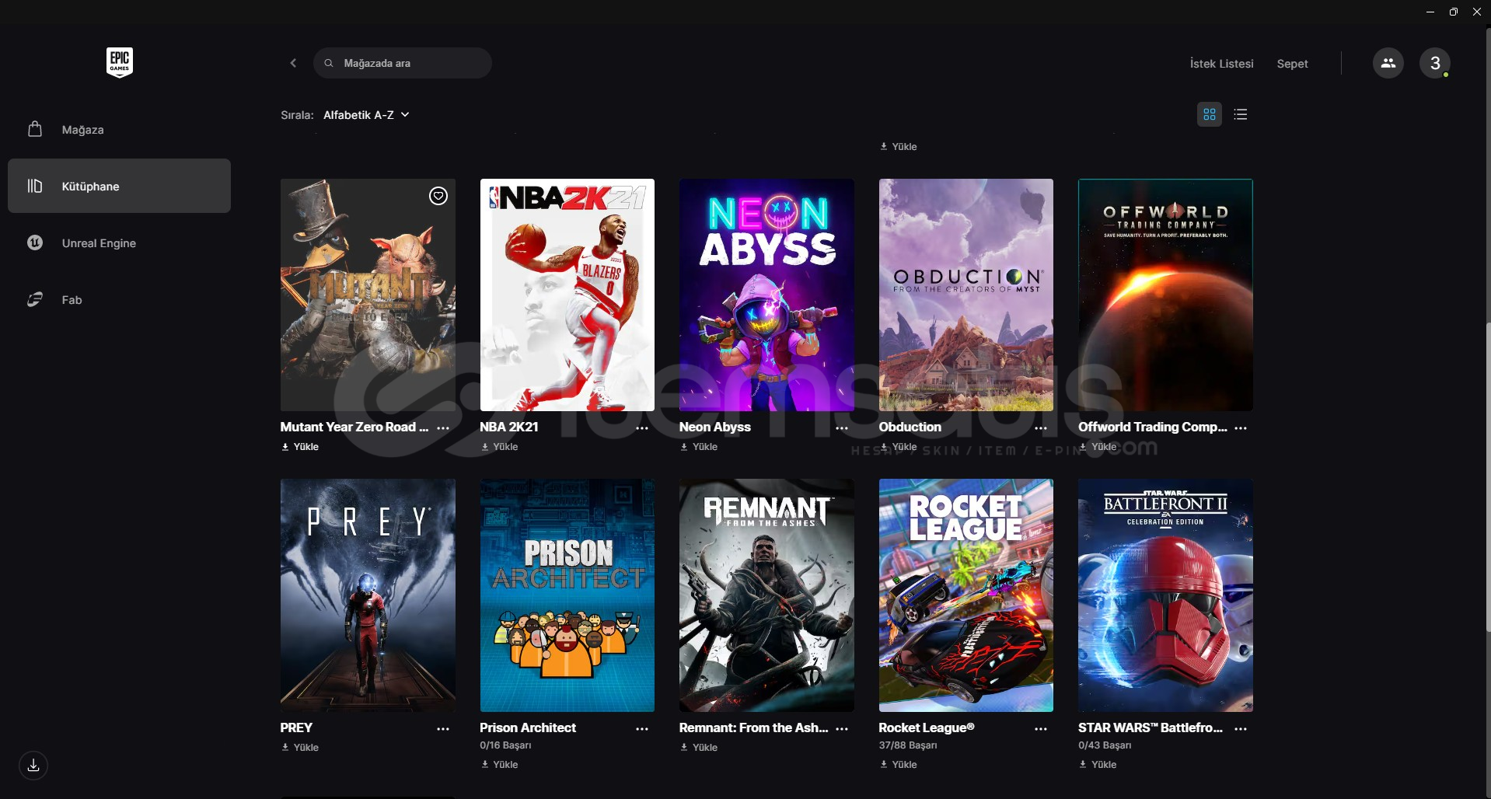Open the friends list icon
The height and width of the screenshot is (799, 1491).
(1388, 63)
